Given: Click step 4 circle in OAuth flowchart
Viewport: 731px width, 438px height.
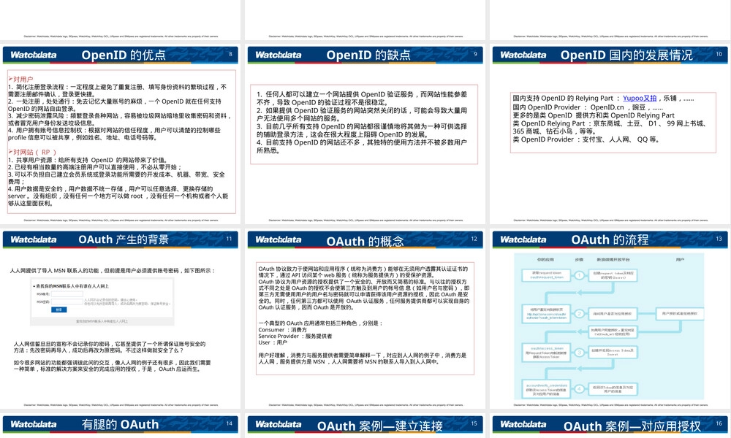Looking at the screenshot, I should 579,388.
